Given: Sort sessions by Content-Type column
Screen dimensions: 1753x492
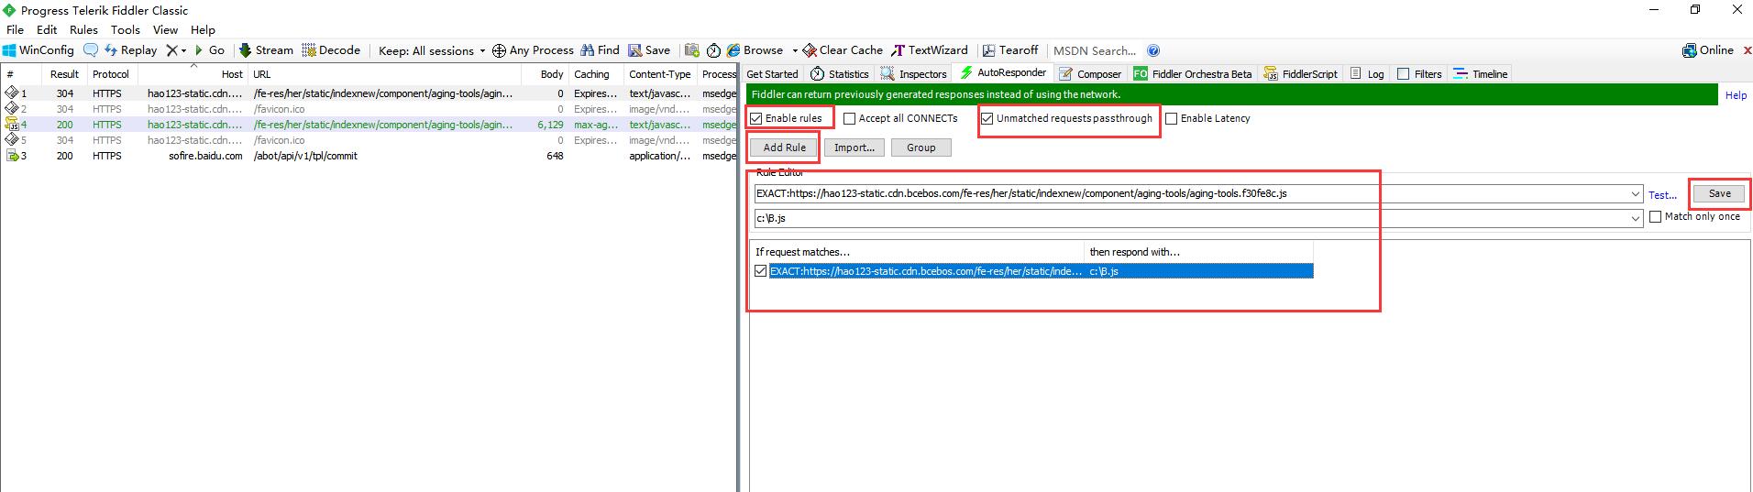Looking at the screenshot, I should pyautogui.click(x=660, y=74).
